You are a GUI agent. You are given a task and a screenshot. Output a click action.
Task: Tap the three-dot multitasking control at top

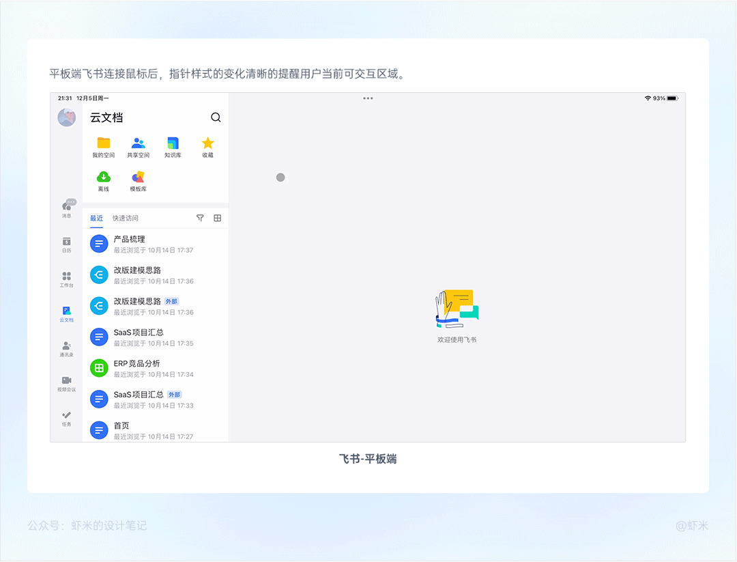point(368,98)
